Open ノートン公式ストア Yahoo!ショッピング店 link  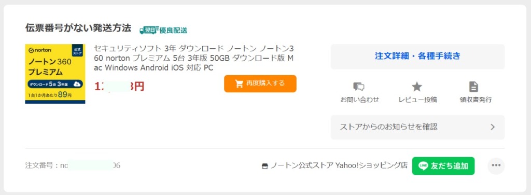pyautogui.click(x=339, y=166)
